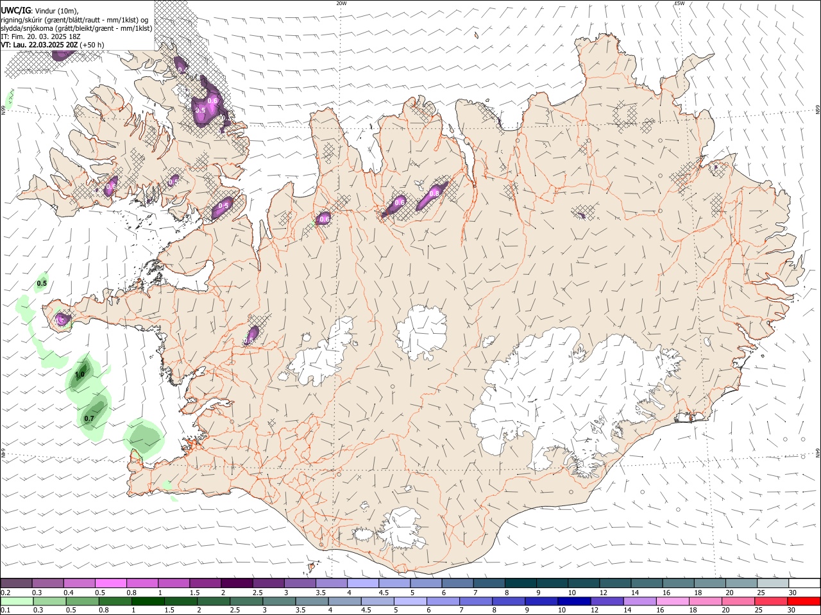Select the 0.3 swatch in the snow legend

(x=47, y=583)
